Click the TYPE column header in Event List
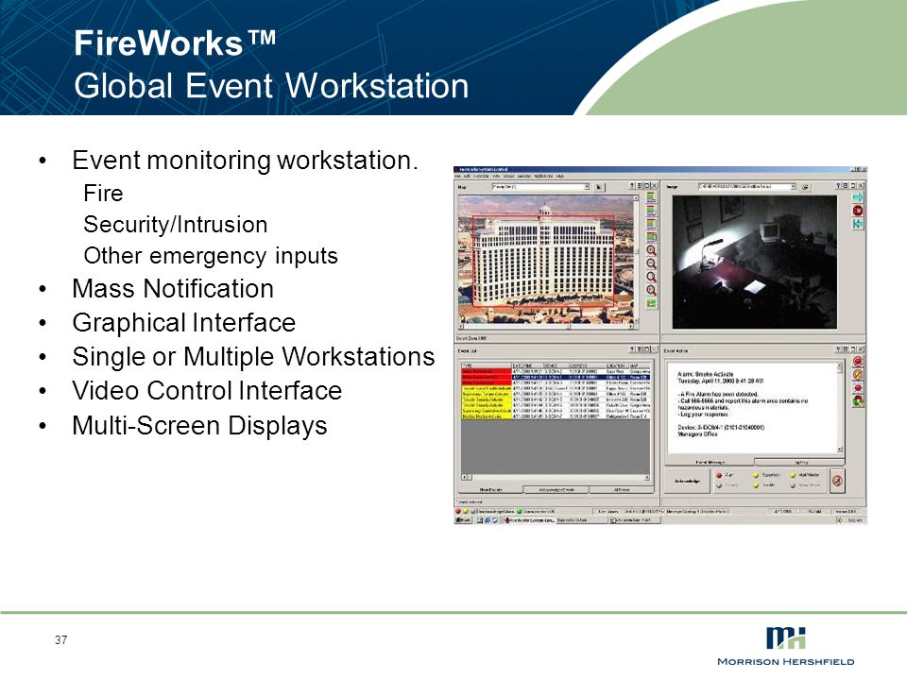Image resolution: width=907 pixels, height=680 pixels. 486,366
